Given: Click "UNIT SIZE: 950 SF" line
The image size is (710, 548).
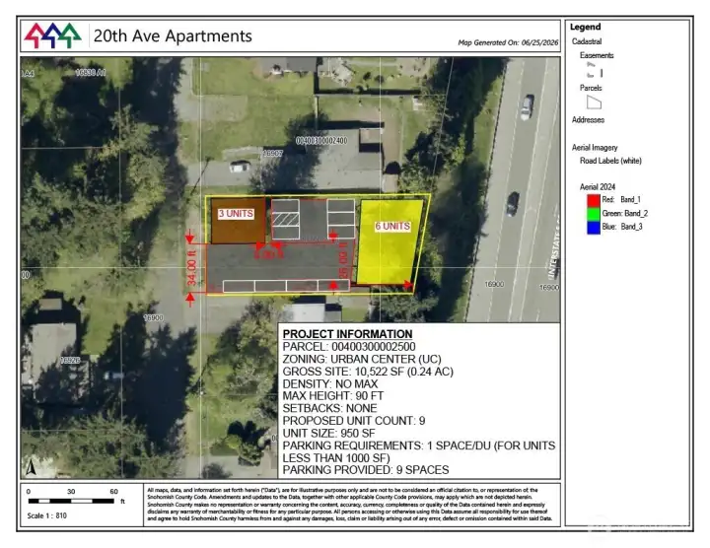Looking at the screenshot, I should point(328,433).
